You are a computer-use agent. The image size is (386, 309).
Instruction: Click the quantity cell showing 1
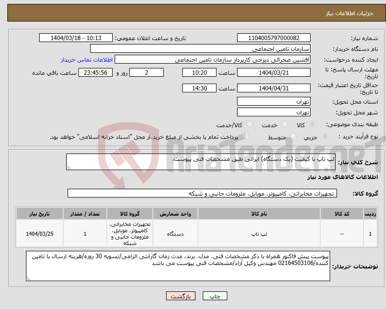tap(85, 234)
